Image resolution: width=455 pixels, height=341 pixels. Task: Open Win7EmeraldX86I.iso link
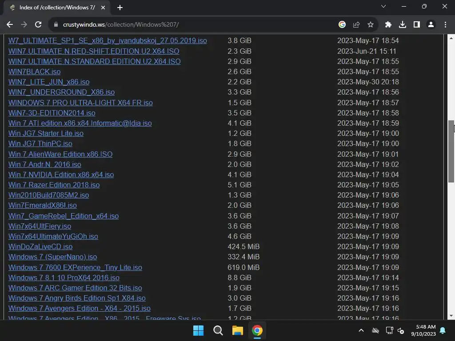pyautogui.click(x=43, y=205)
